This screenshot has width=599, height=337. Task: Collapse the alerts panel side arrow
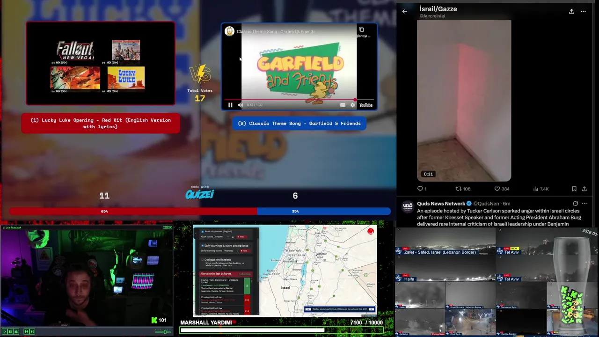pyautogui.click(x=196, y=233)
